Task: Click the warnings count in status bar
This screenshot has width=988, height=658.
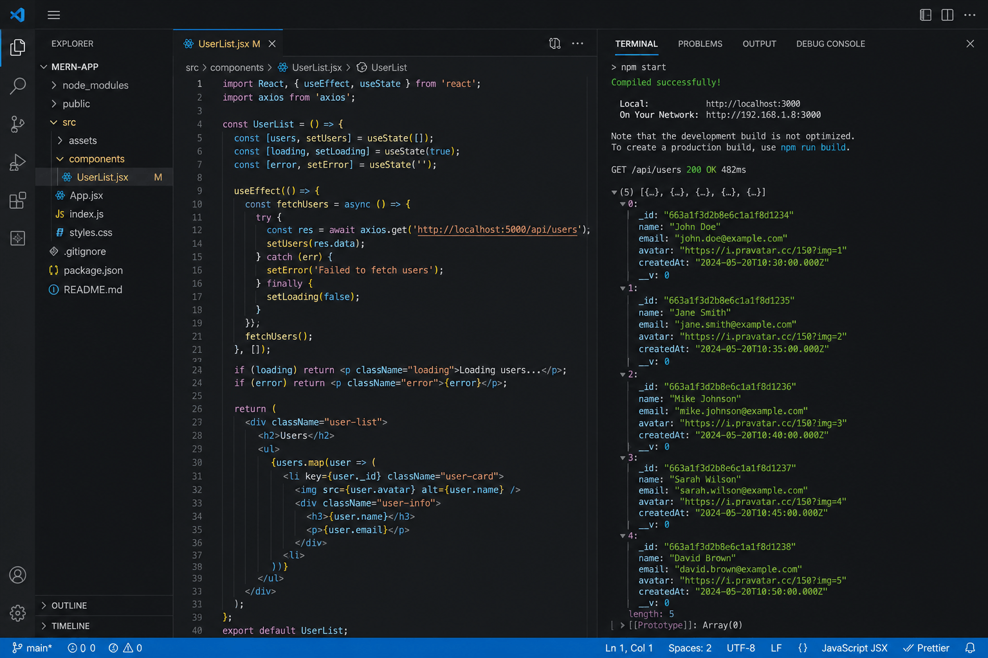Action: pos(133,648)
